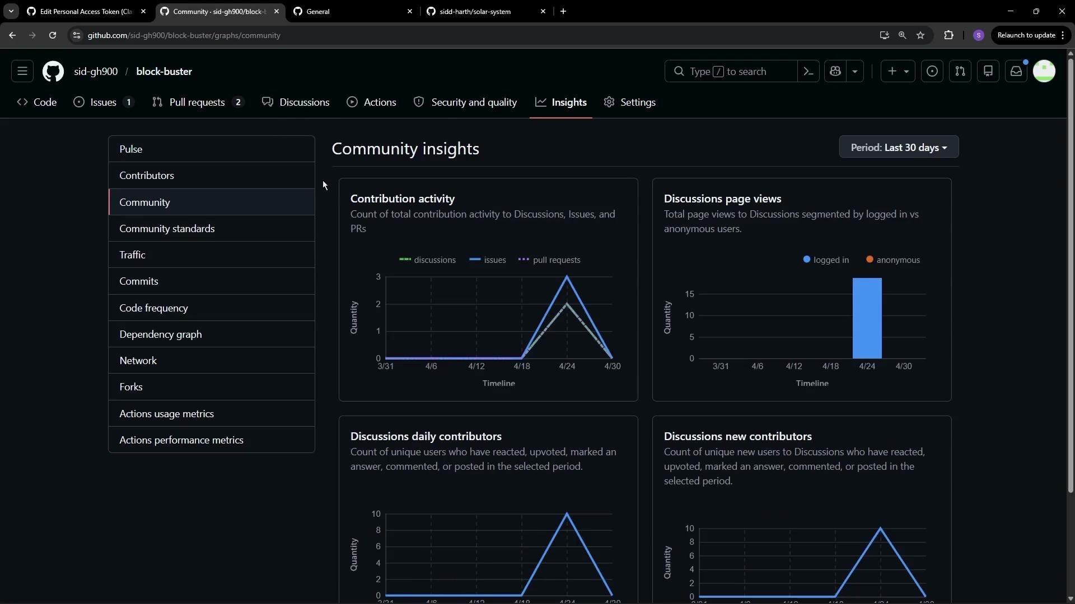Bookmark this page with the star icon
This screenshot has width=1075, height=604.
tap(920, 35)
